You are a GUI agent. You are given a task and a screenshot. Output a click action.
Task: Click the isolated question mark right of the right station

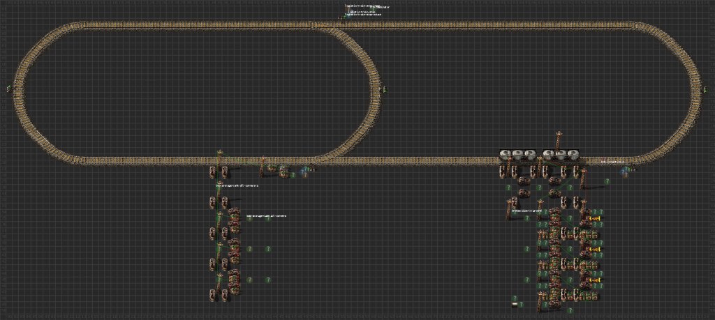(x=607, y=181)
